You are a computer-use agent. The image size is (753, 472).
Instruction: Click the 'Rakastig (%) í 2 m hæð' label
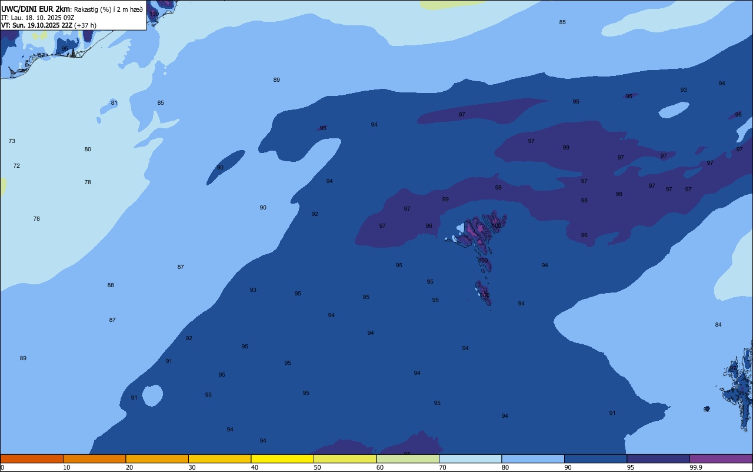pos(108,9)
